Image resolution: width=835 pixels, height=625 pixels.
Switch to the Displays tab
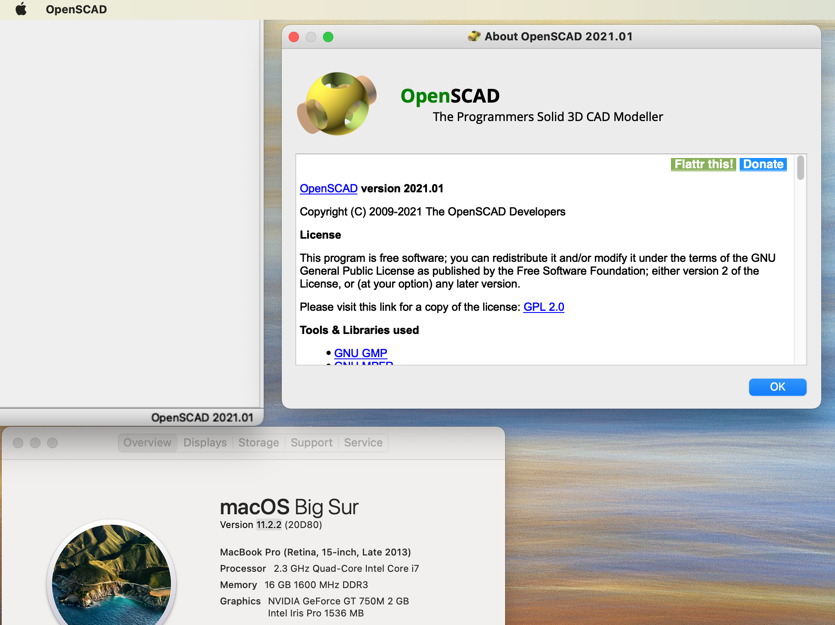tap(205, 443)
